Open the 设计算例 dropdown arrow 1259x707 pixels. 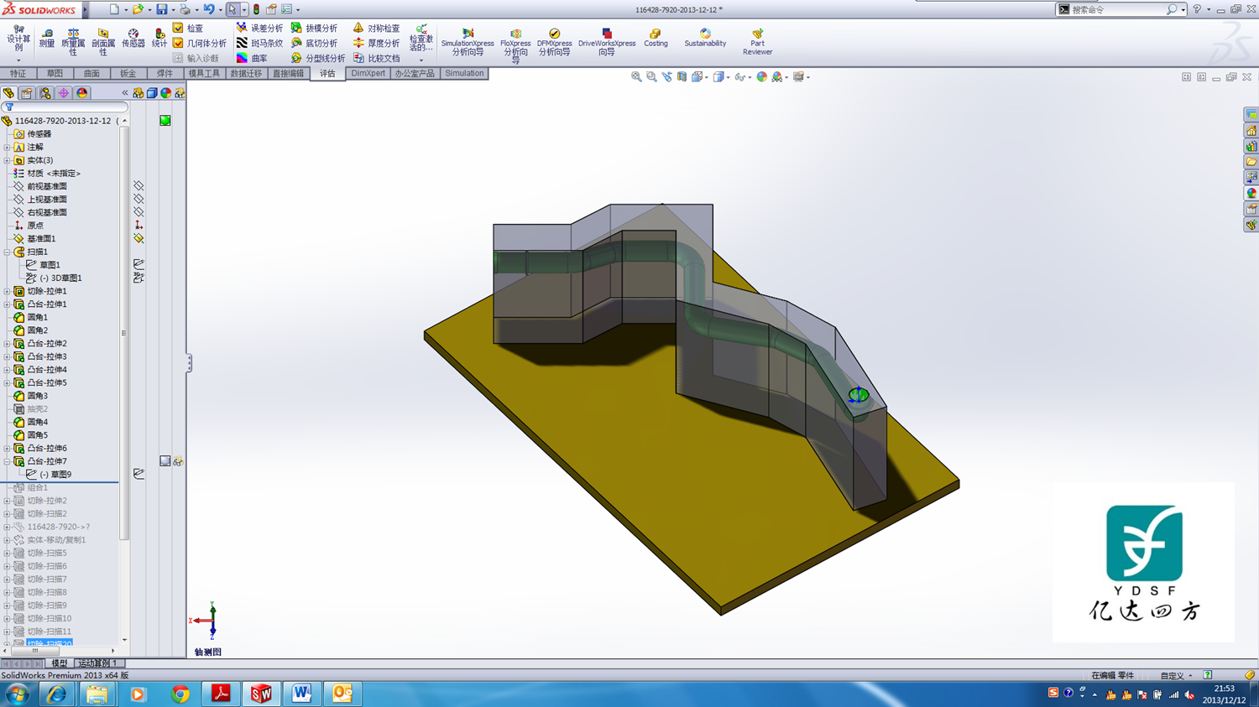point(18,60)
